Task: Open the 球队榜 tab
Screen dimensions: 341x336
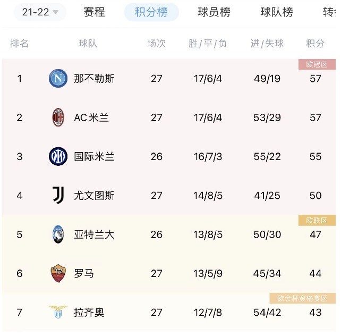Action: tap(277, 12)
